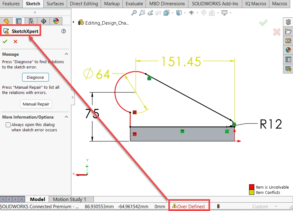Click the Editing_Design_Cha... part name
The width and height of the screenshot is (293, 211).
[x=107, y=23]
